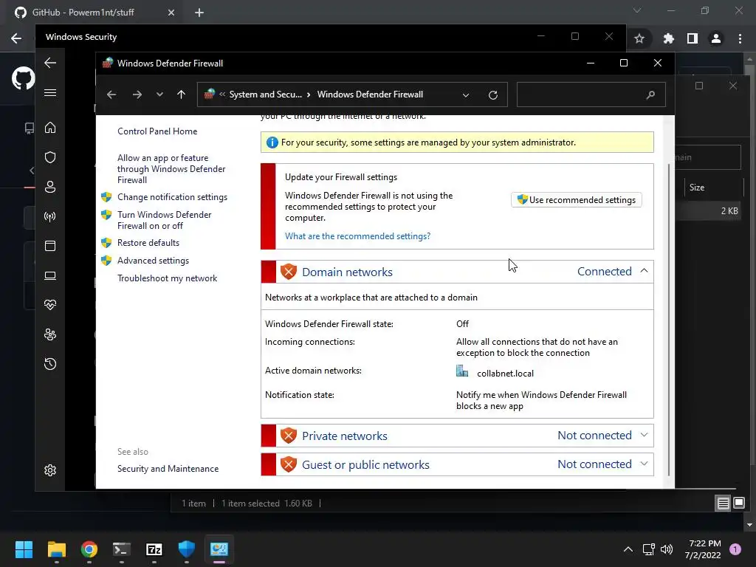Open App & browser control icon

click(x=50, y=246)
